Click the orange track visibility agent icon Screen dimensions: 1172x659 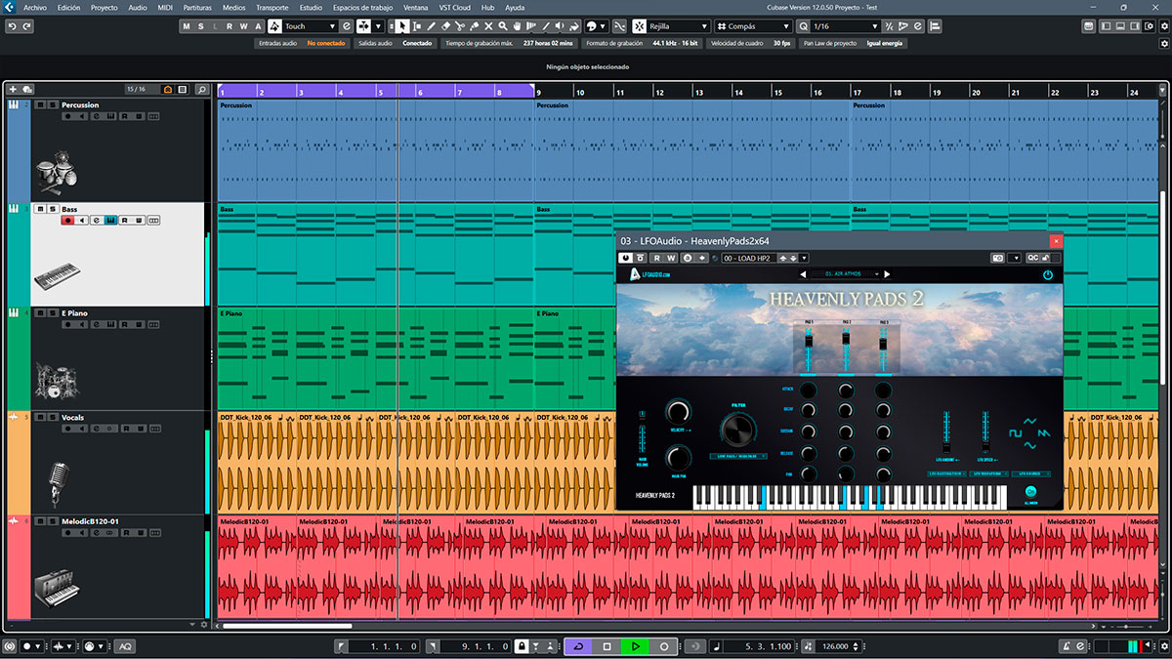168,90
